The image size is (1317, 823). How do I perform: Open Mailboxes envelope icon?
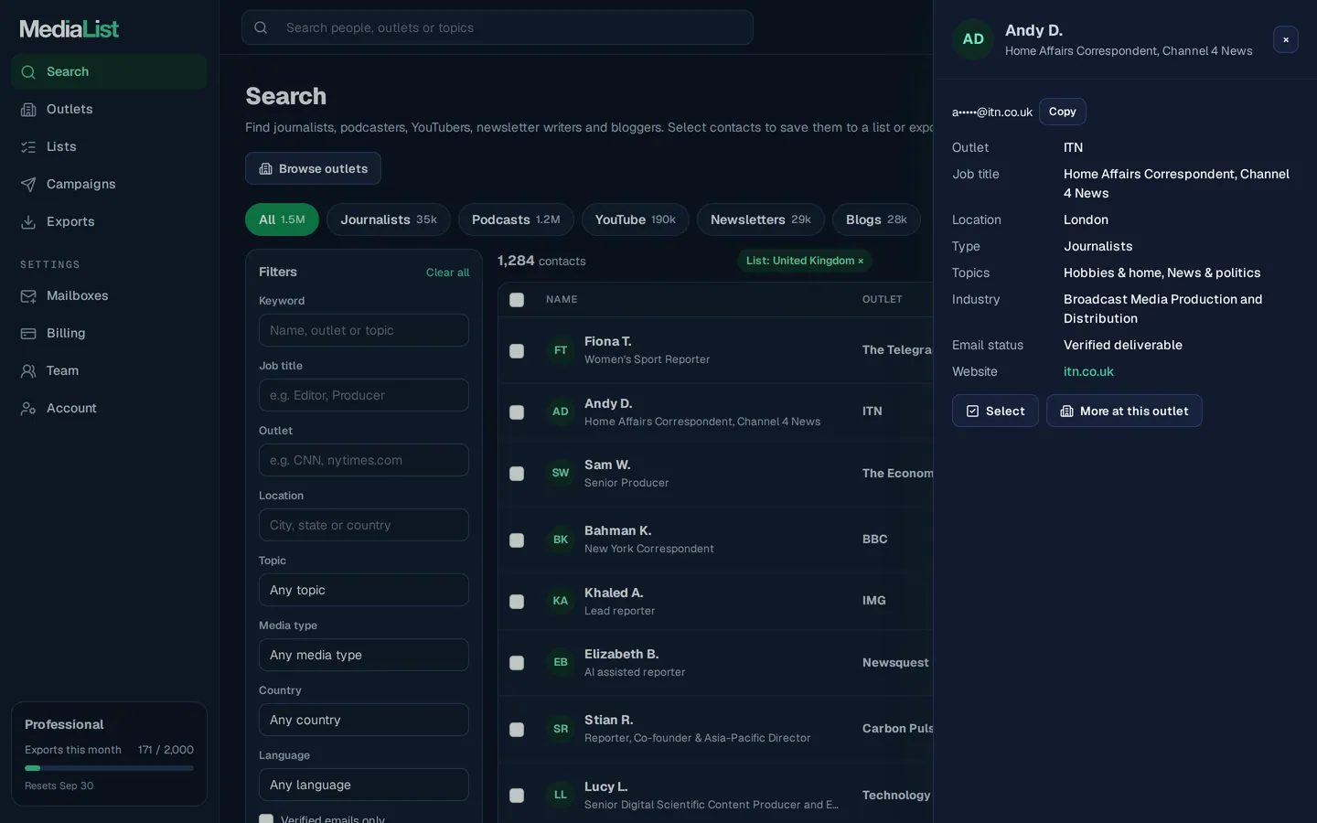tap(28, 296)
